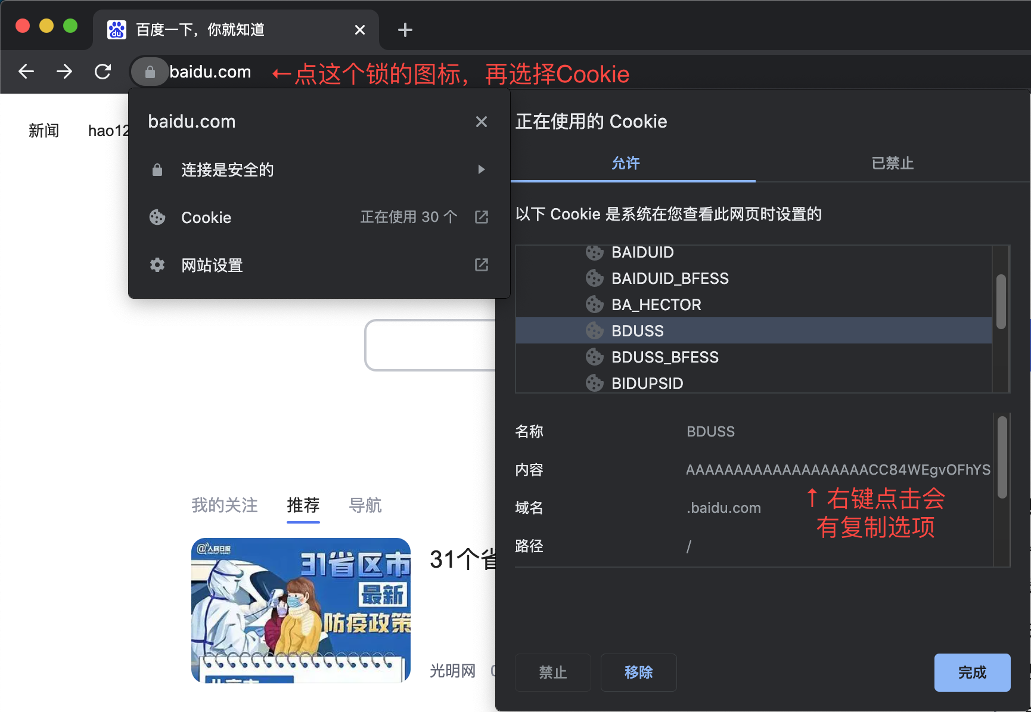
Task: Click the cookie icon beside BAIDUID_BFESS
Action: [x=594, y=278]
